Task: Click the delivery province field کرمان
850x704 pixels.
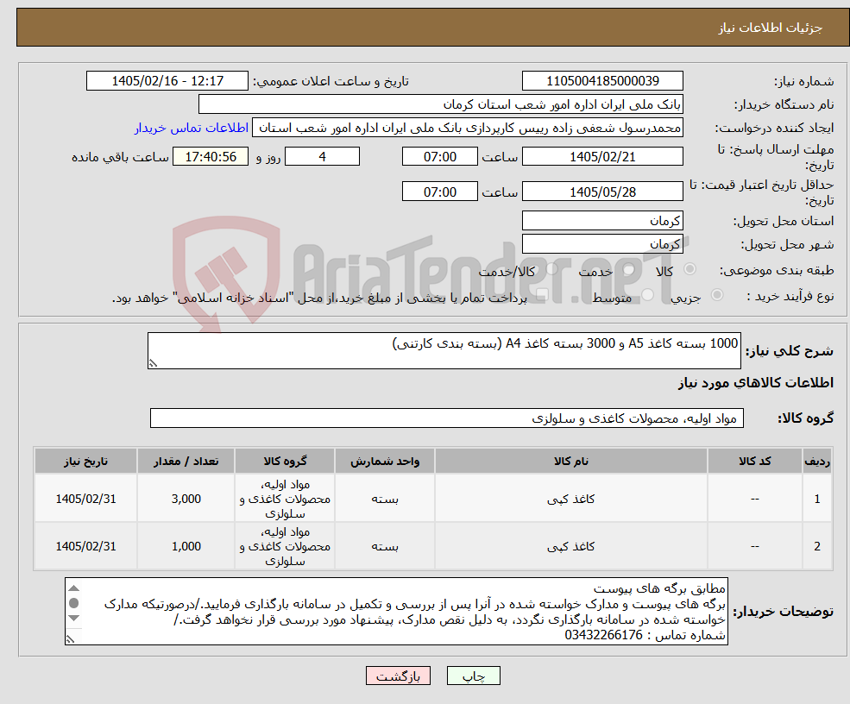Action: pyautogui.click(x=602, y=221)
